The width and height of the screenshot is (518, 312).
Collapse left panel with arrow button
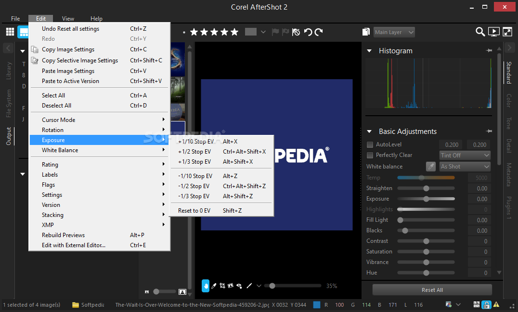pos(8,48)
